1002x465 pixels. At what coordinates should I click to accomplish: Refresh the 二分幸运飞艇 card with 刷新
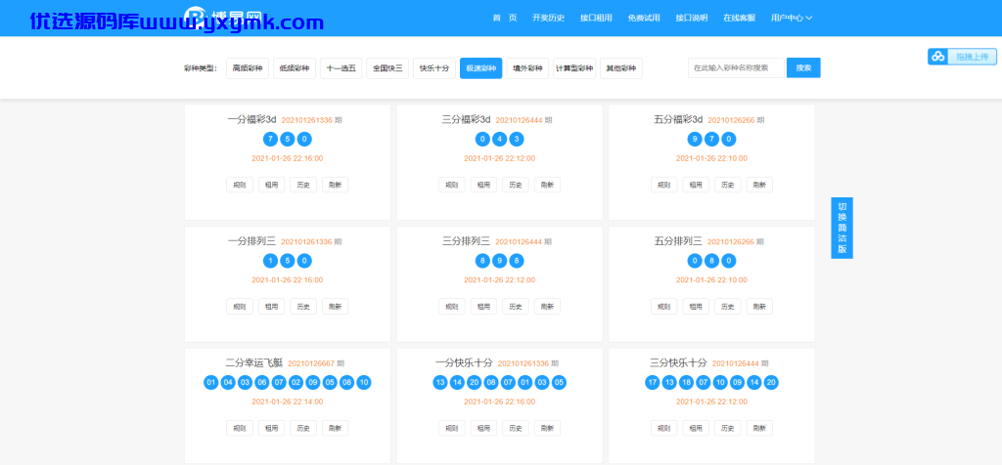(x=336, y=428)
